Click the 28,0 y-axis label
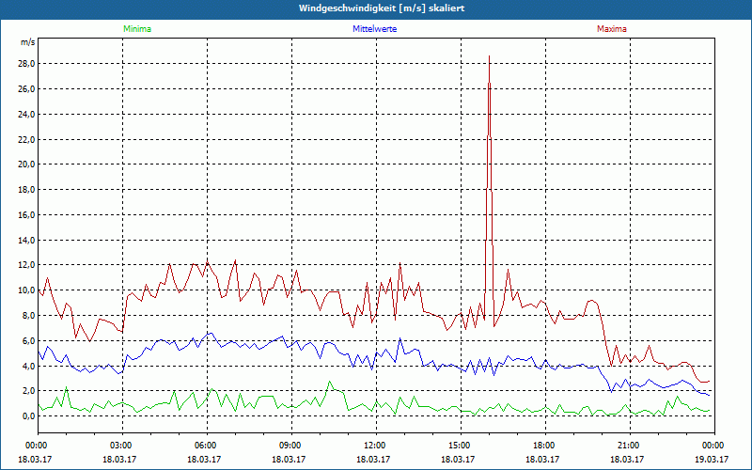The image size is (752, 470). [27, 64]
